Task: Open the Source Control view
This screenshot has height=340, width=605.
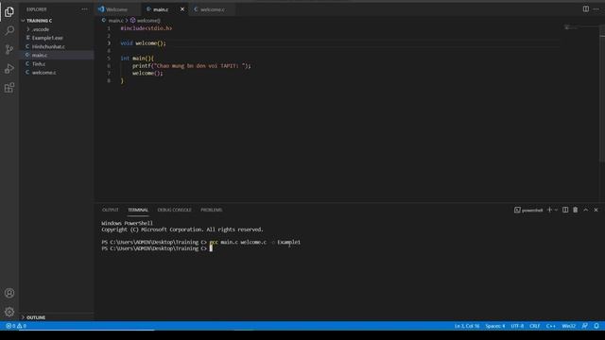Action: [9, 49]
